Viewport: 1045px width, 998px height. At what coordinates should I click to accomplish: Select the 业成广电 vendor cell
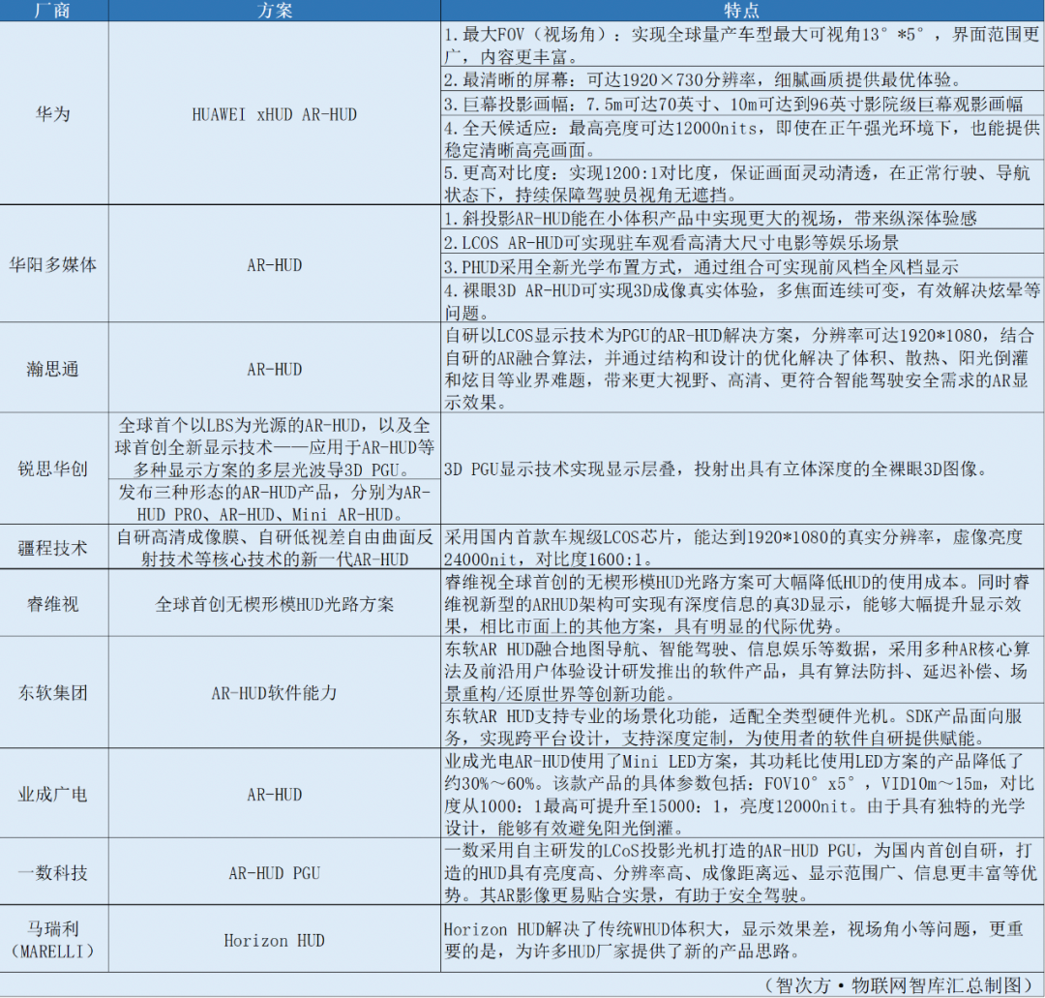[54, 794]
